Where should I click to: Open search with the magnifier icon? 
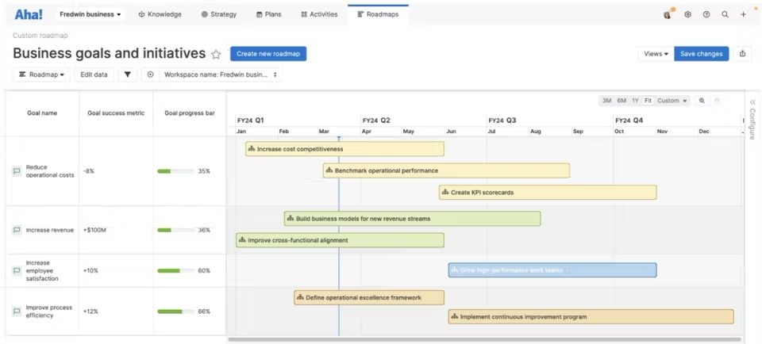725,14
